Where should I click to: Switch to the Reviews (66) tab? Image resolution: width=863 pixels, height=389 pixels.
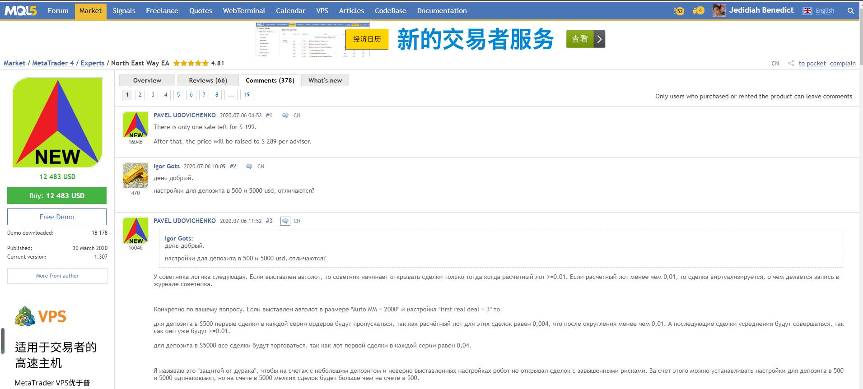point(208,80)
